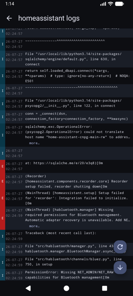Select the bluez.py line 750 log entry
The image size is (133, 296).
click(x=66, y=262)
